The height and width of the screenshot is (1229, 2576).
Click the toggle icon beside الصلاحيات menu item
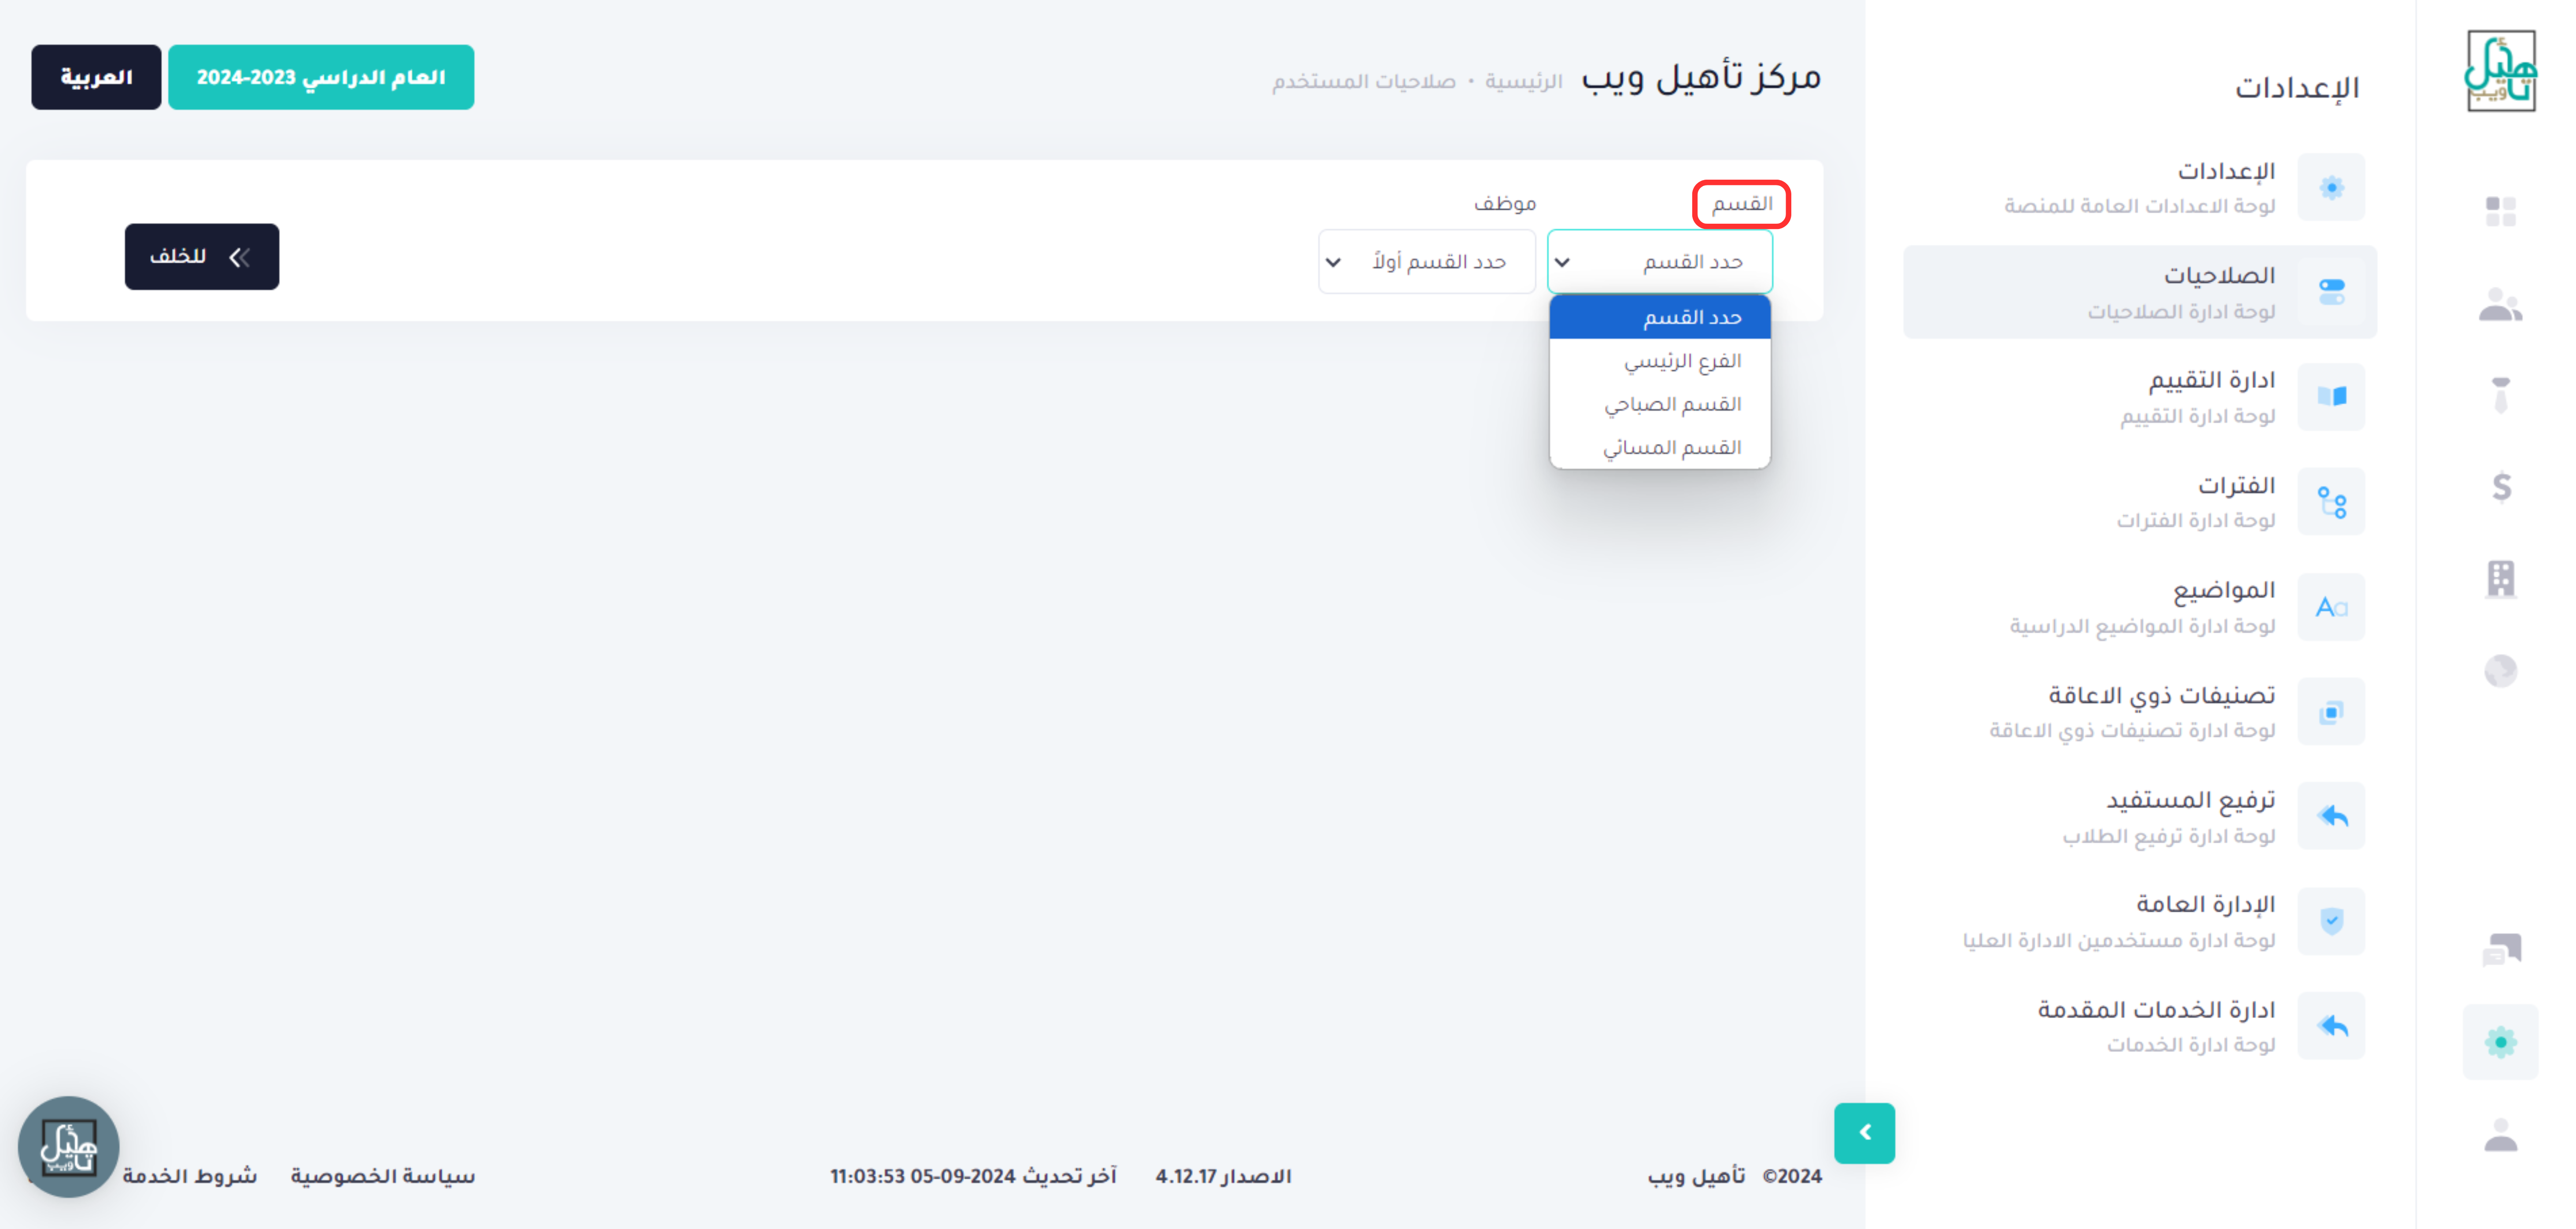(2331, 292)
